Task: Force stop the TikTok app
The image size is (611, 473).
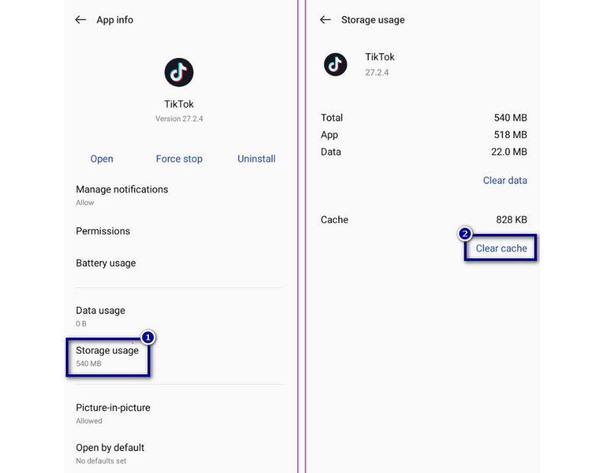Action: click(x=179, y=159)
